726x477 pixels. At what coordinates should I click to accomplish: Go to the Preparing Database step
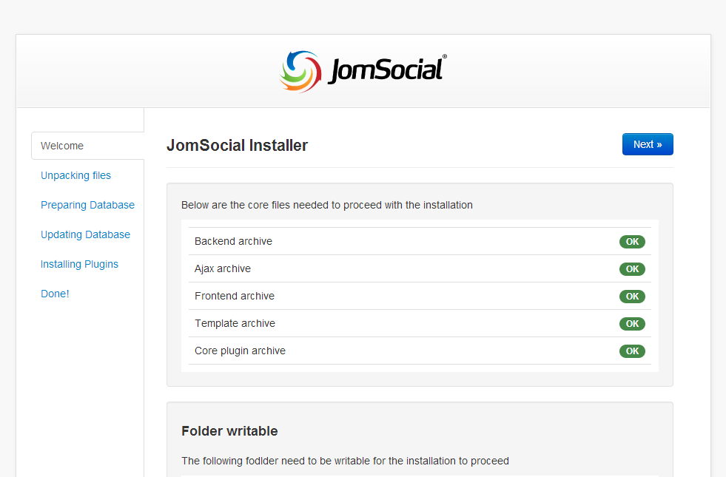[x=87, y=205]
